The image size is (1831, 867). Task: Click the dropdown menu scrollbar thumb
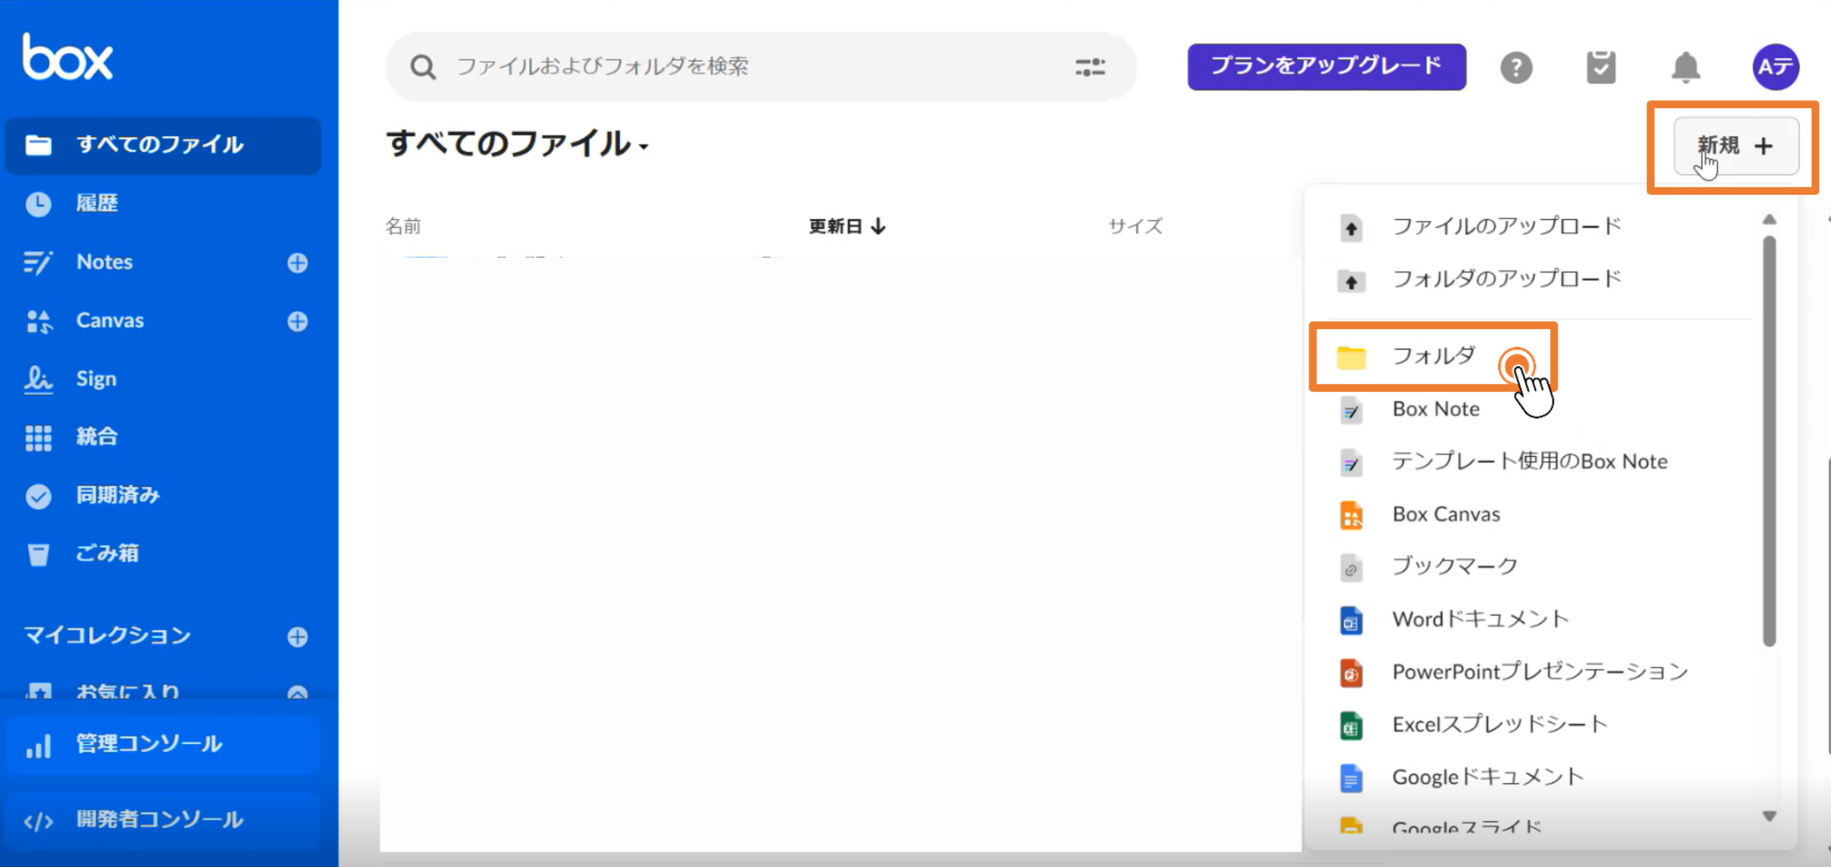click(x=1769, y=441)
